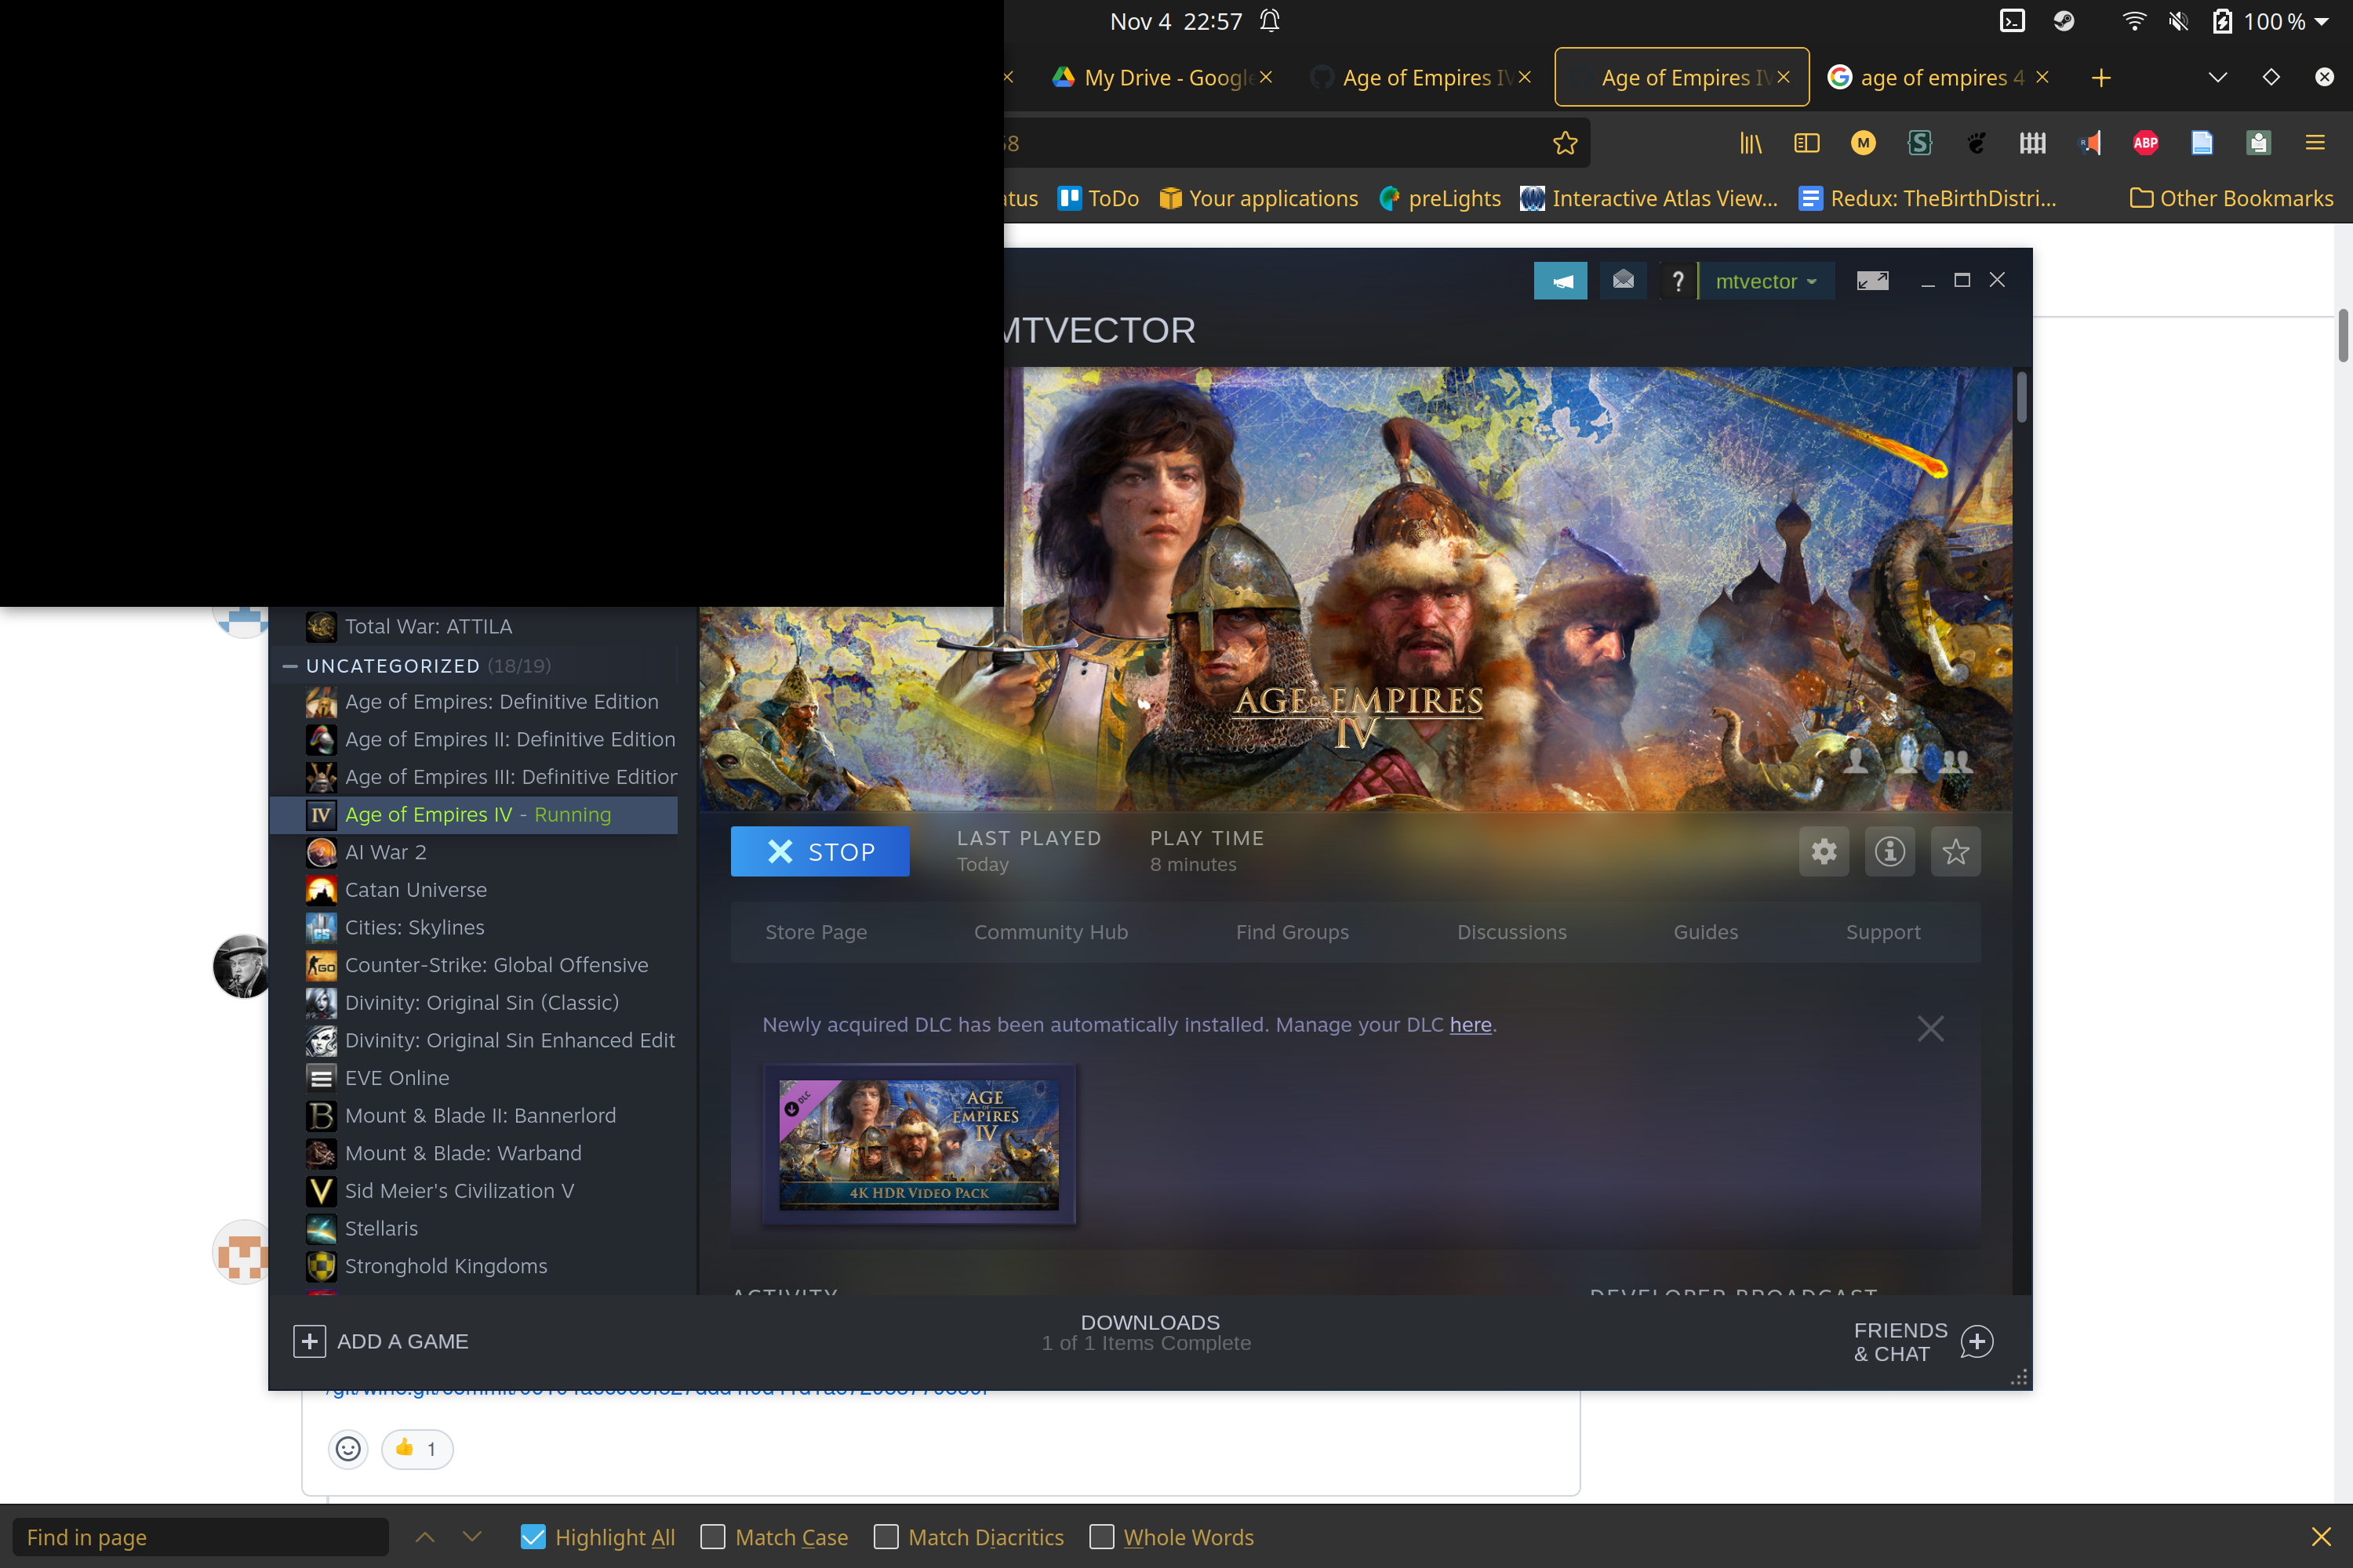Open Steam game settings gear icon

click(x=1824, y=852)
